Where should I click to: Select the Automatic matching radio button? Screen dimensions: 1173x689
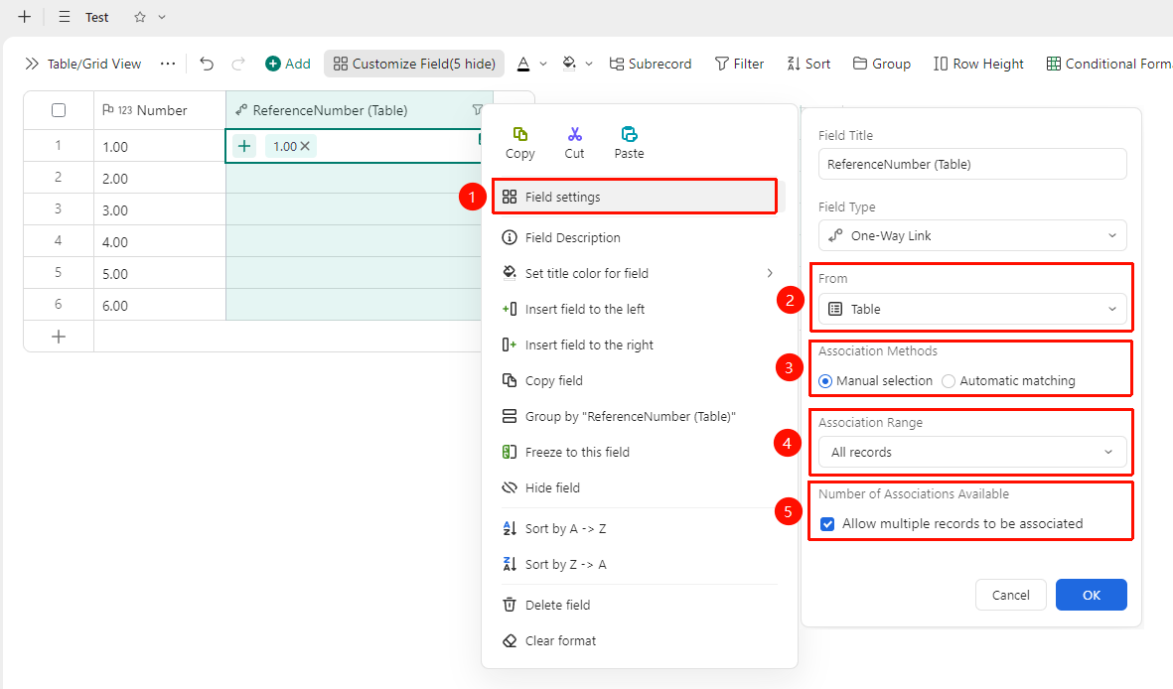point(949,381)
